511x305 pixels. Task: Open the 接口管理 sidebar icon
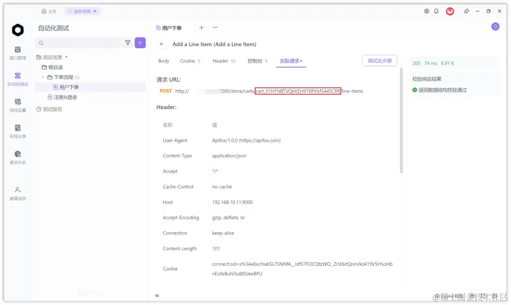point(18,53)
